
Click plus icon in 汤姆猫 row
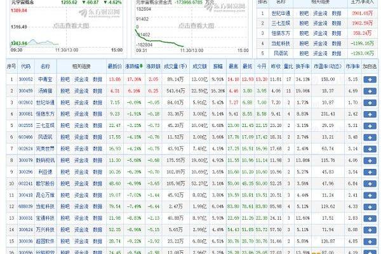370,91
